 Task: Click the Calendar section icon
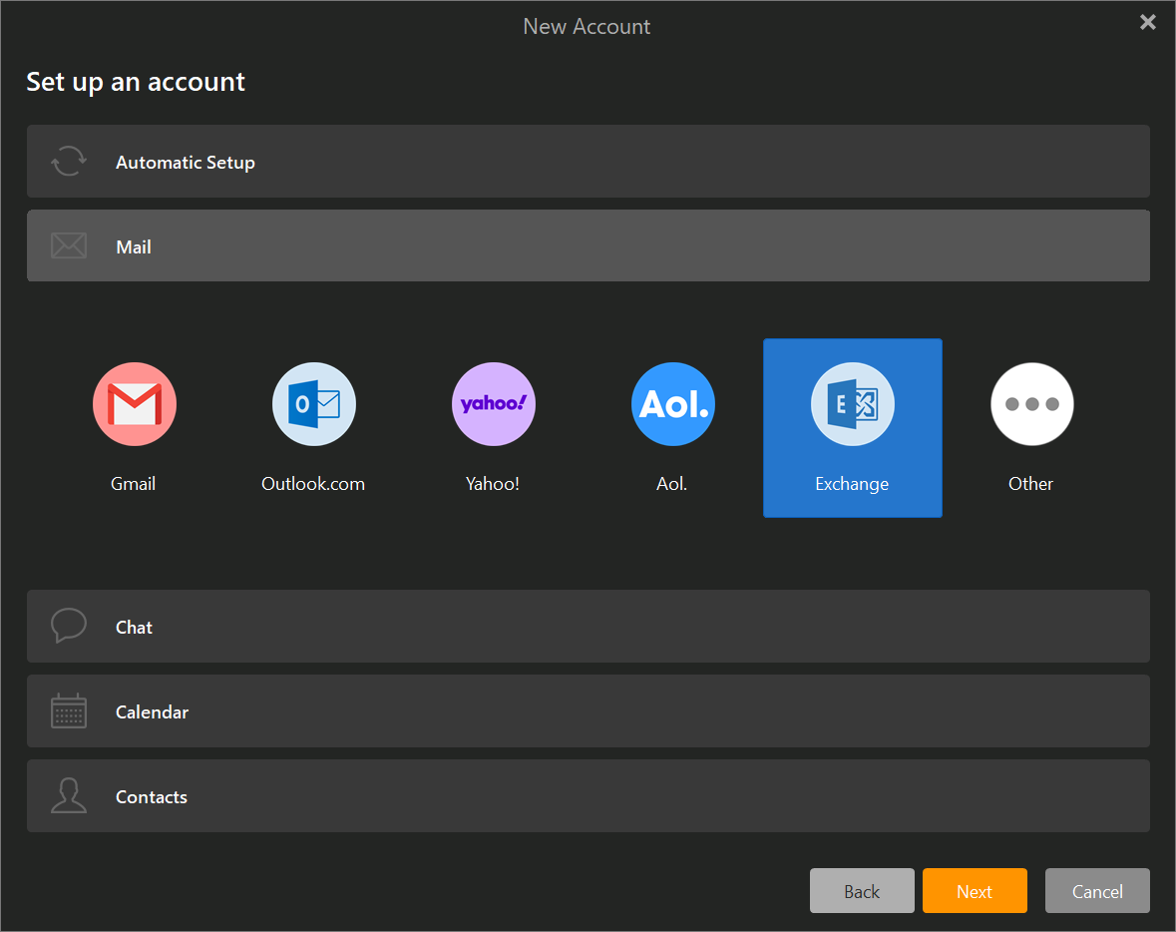69,710
